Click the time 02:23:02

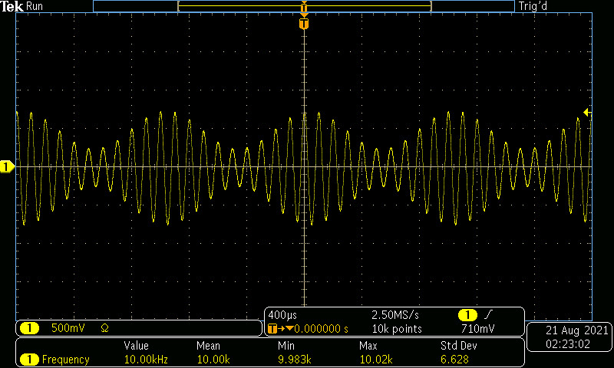coord(568,344)
